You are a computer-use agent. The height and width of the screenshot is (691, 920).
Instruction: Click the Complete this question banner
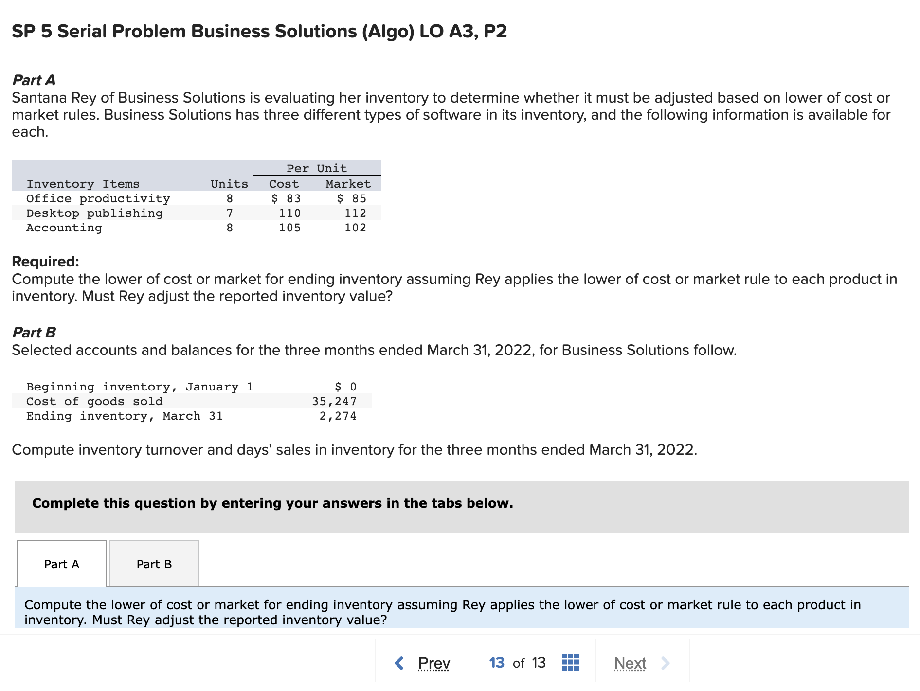[272, 503]
